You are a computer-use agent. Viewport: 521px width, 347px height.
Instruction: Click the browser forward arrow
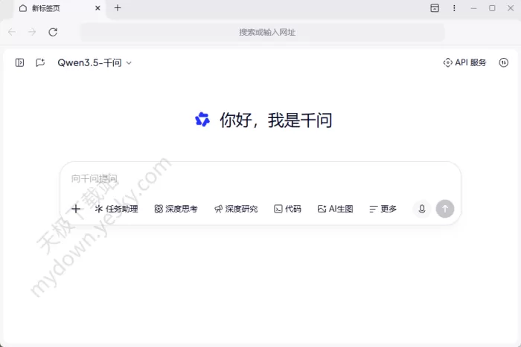[x=32, y=32]
